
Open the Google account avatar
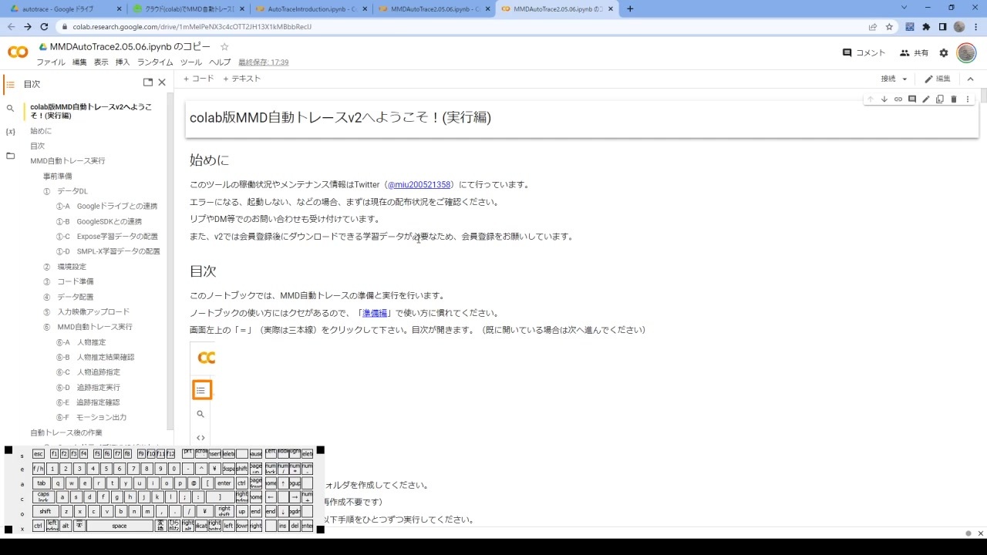966,52
